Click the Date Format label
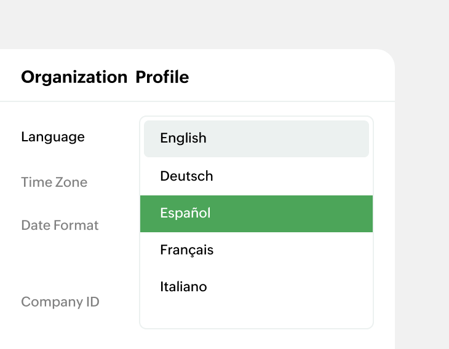 pos(60,225)
